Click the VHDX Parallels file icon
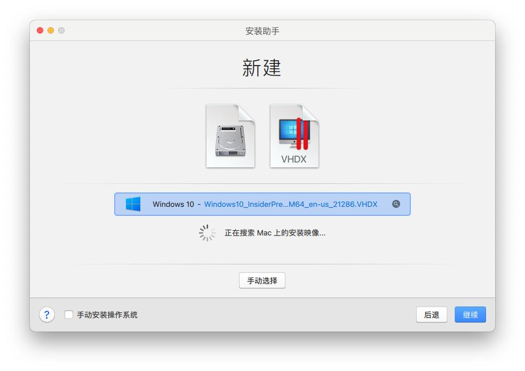Viewport: 525px width, 371px height. tap(295, 136)
